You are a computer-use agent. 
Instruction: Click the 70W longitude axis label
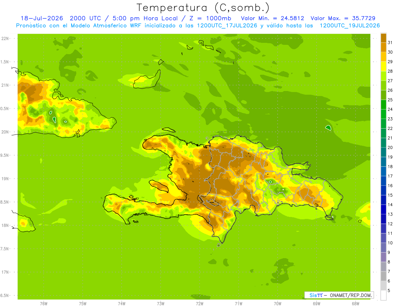coord(278,304)
